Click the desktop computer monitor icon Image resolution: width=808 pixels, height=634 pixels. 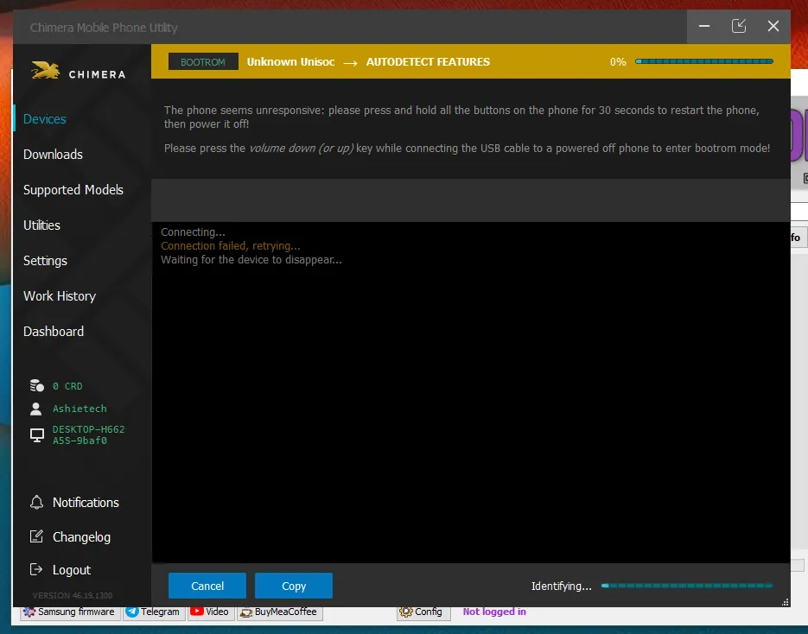tap(37, 435)
